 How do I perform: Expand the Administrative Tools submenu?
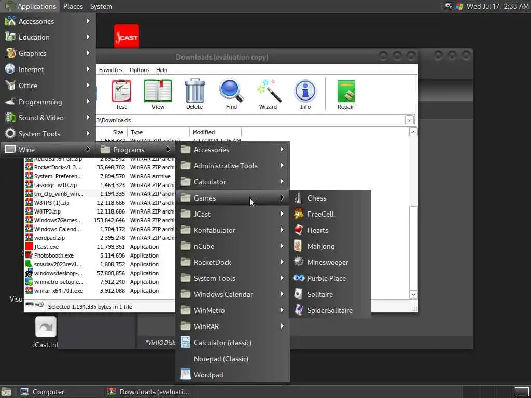pos(232,166)
